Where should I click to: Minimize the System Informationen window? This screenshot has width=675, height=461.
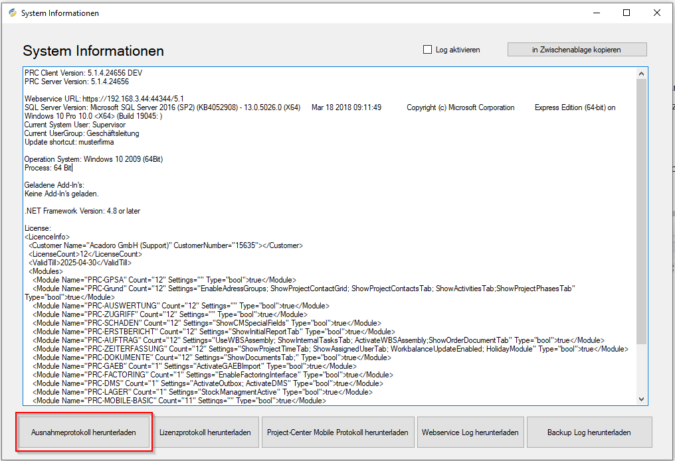[x=596, y=13]
